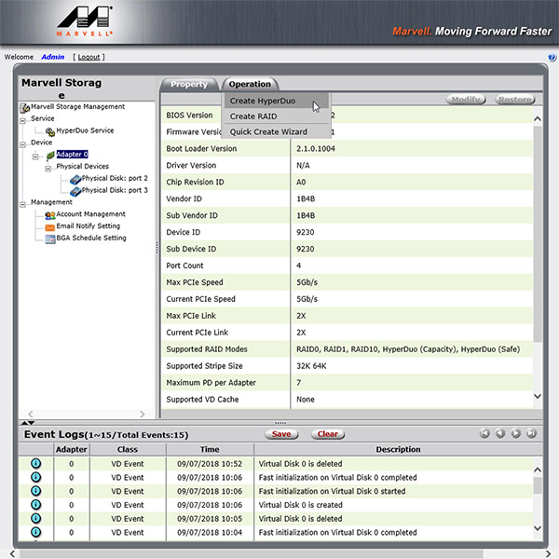Click the property list vertical scrollbar down arrow
The height and width of the screenshot is (559, 559).
pos(537,397)
